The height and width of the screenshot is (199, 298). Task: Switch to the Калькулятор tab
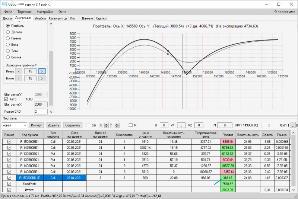(x=58, y=18)
